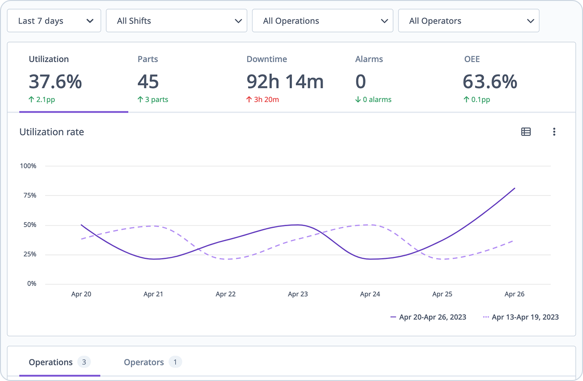Open the All Operations filter dropdown
Screen dimensions: 583x381
(323, 21)
